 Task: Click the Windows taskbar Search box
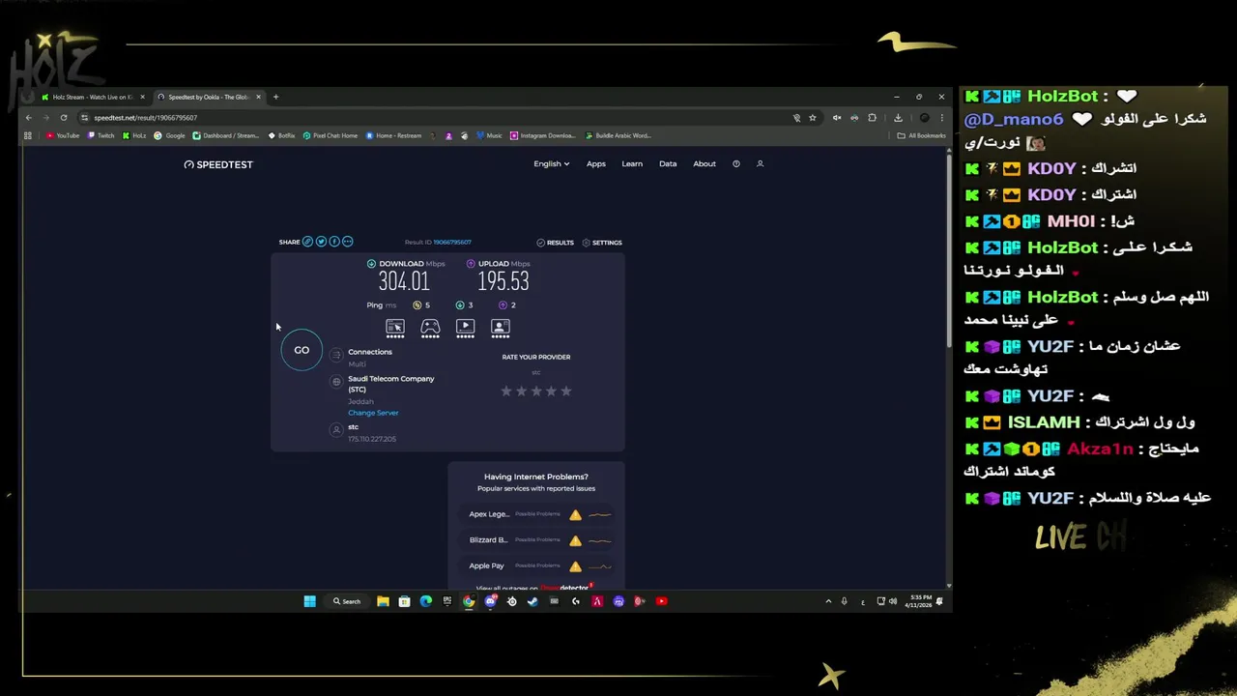coord(347,601)
